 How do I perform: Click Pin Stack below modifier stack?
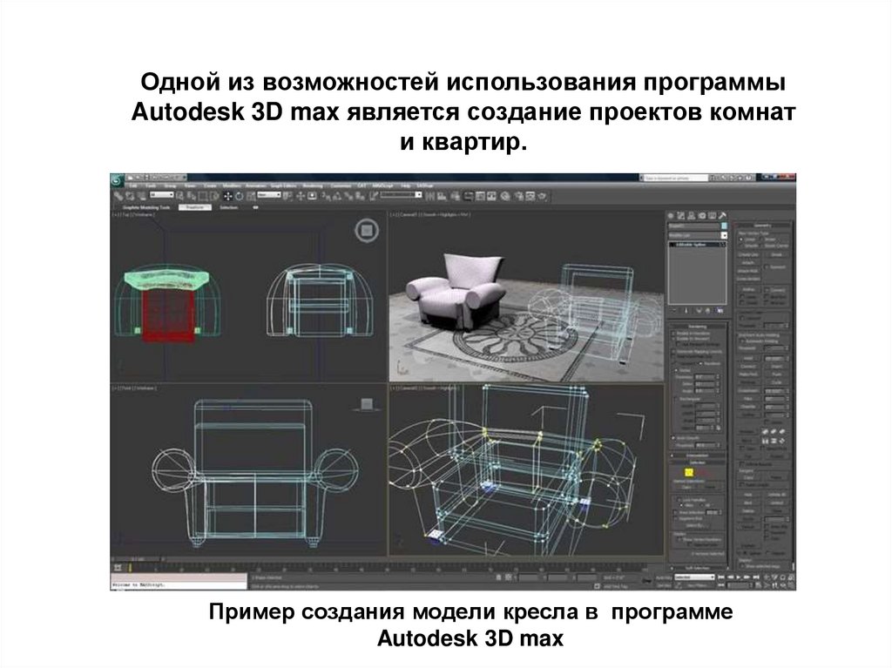point(673,311)
